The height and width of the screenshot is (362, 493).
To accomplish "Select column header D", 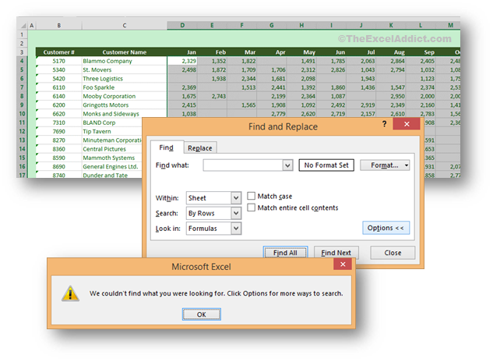I will click(x=182, y=25).
